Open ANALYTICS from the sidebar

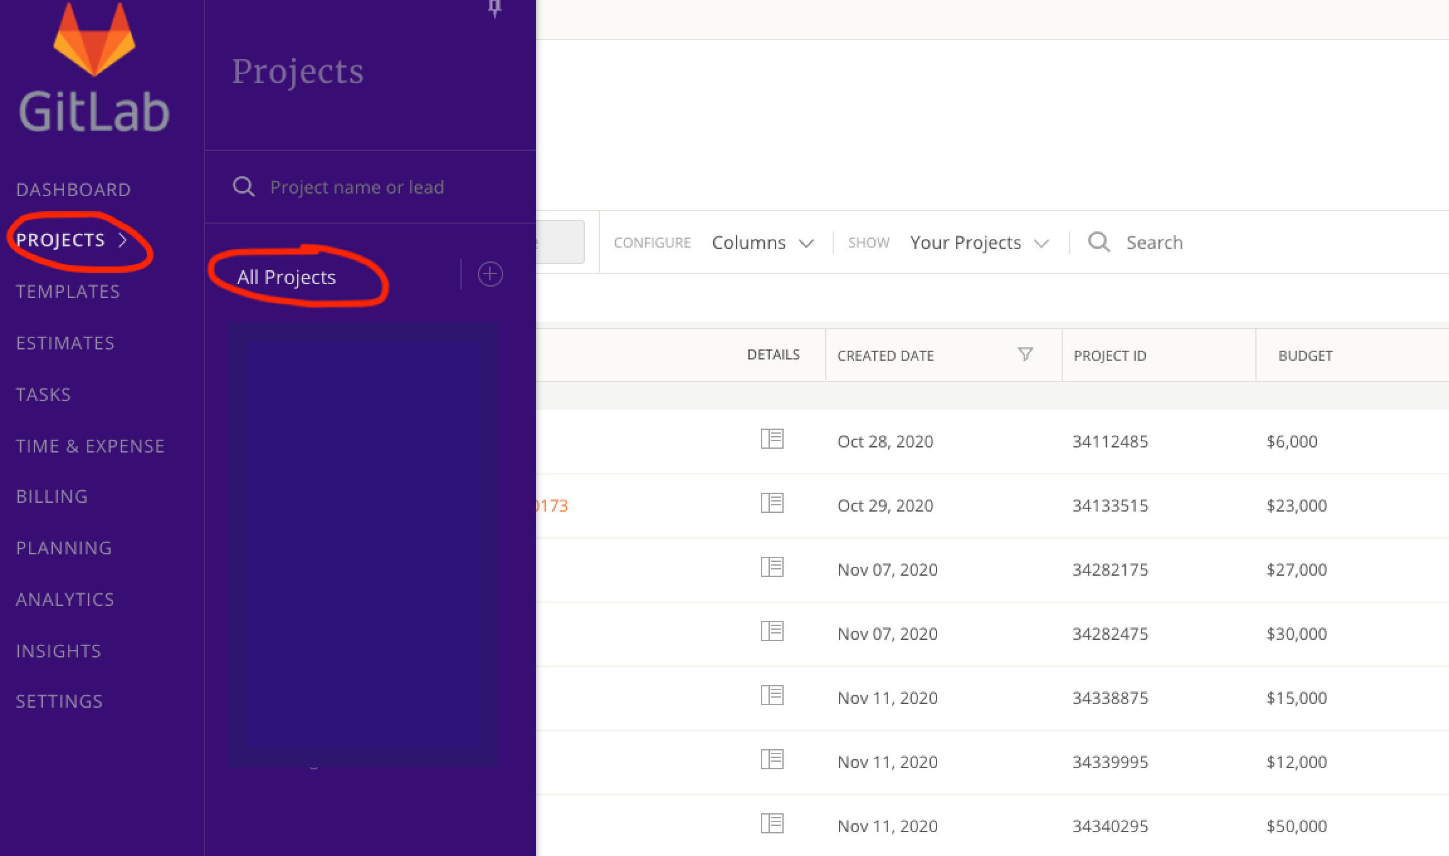click(65, 600)
